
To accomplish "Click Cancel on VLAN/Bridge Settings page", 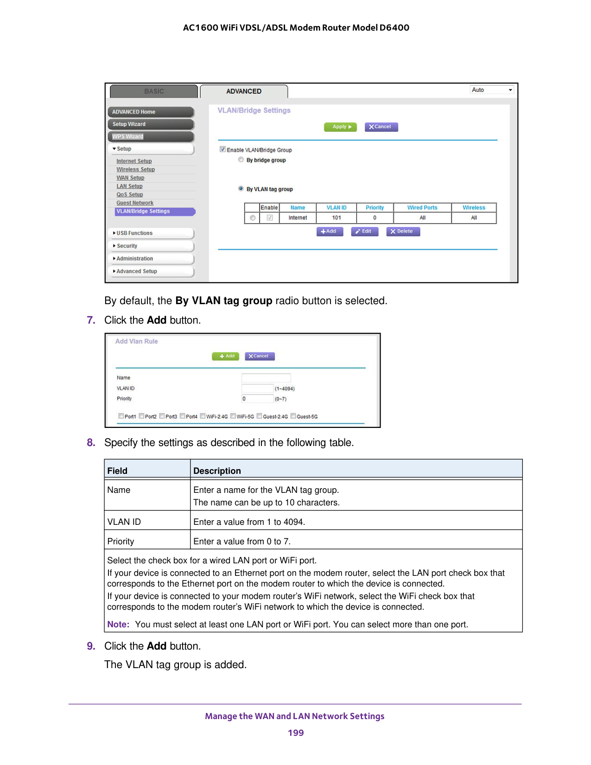I will coord(381,127).
